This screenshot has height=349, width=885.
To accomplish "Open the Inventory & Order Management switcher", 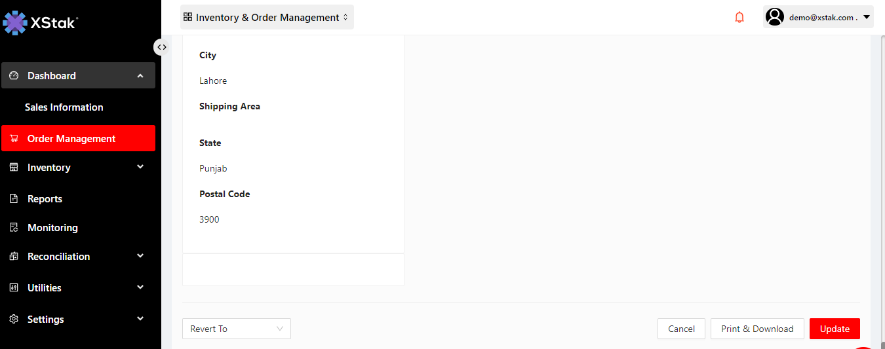I will [267, 18].
